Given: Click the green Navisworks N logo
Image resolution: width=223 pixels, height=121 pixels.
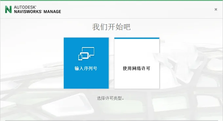Looking at the screenshot, I should (x=8, y=9).
